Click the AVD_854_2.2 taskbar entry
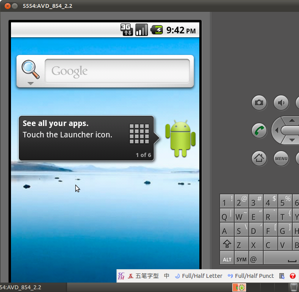Viewport: 299px width, 292px height. point(33,287)
